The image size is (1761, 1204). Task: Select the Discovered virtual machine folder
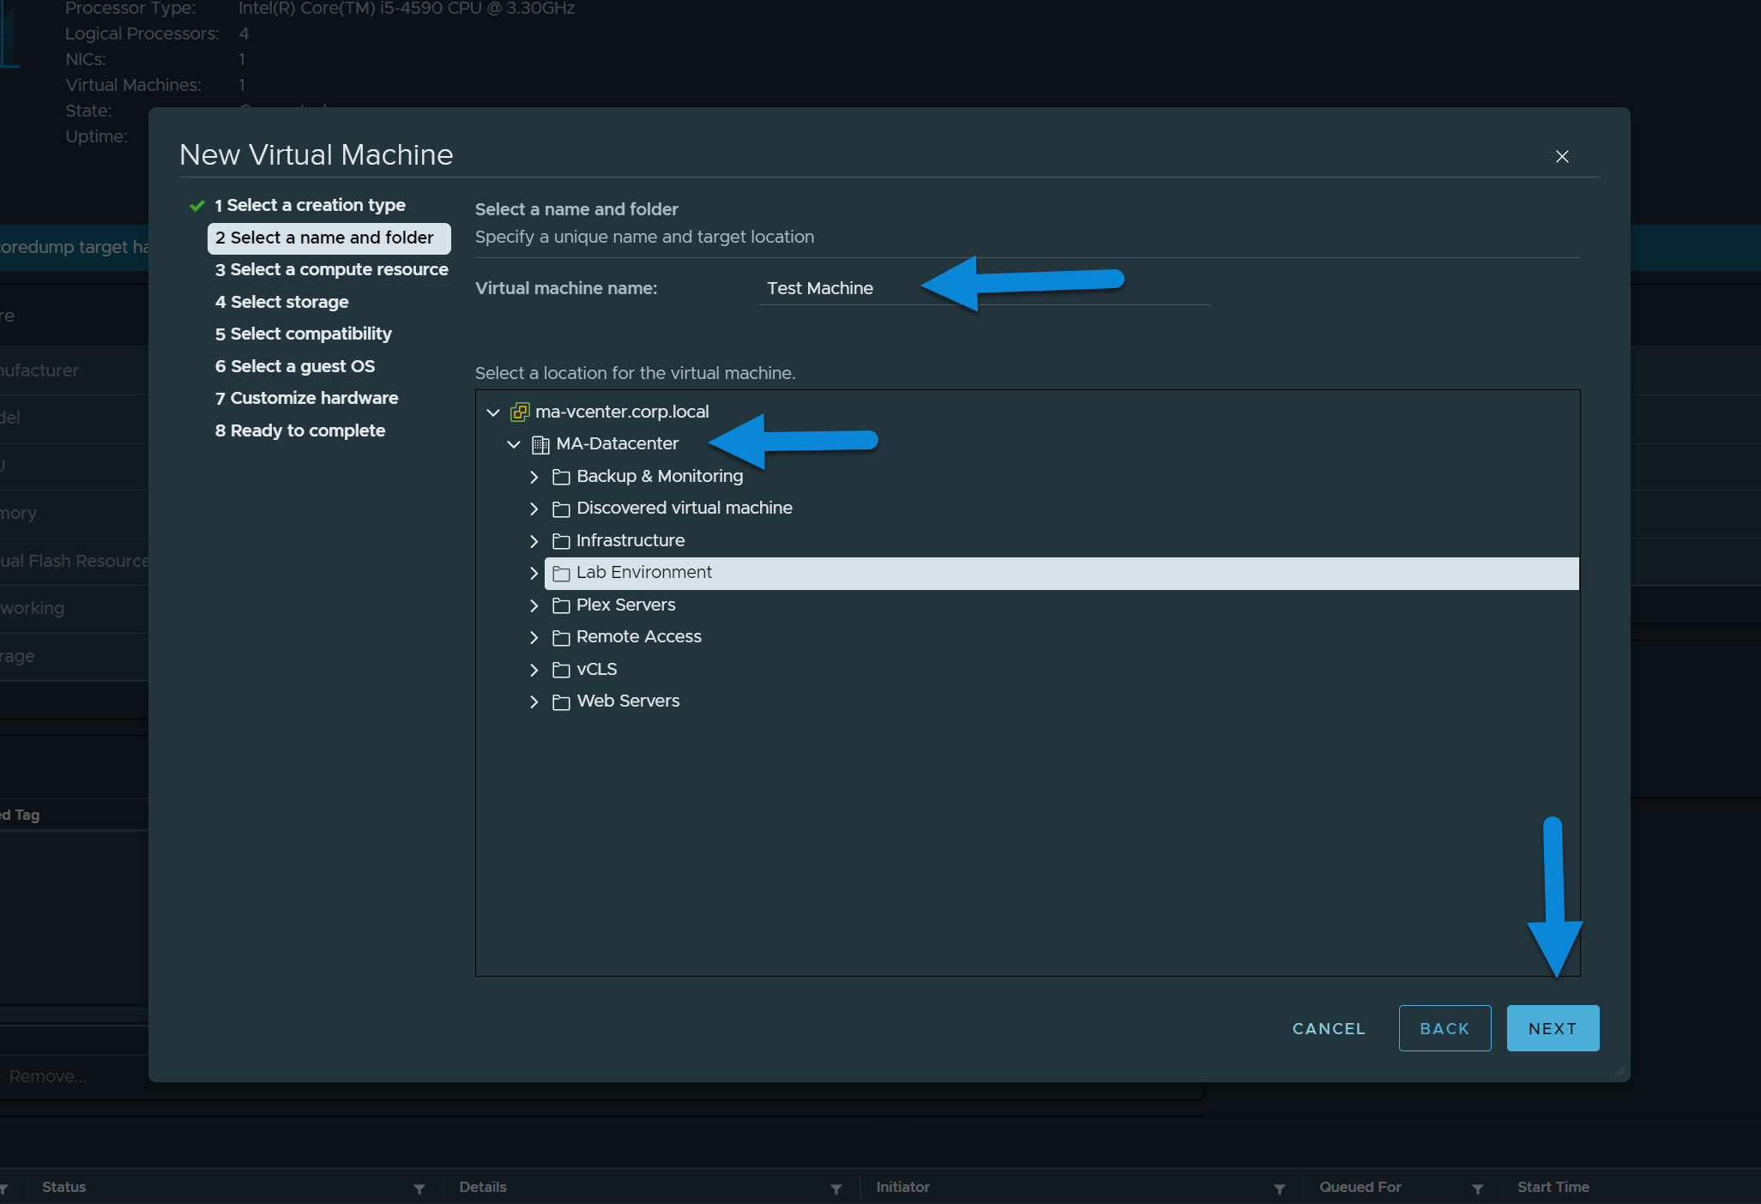coord(684,508)
